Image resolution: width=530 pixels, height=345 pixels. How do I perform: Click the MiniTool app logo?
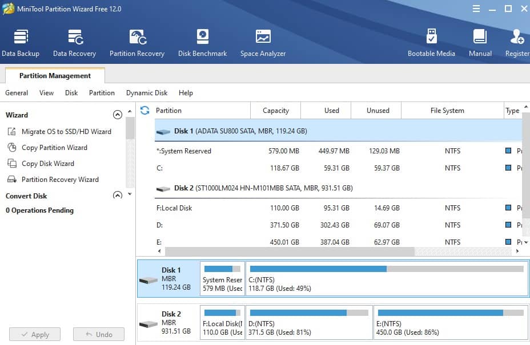click(x=9, y=9)
